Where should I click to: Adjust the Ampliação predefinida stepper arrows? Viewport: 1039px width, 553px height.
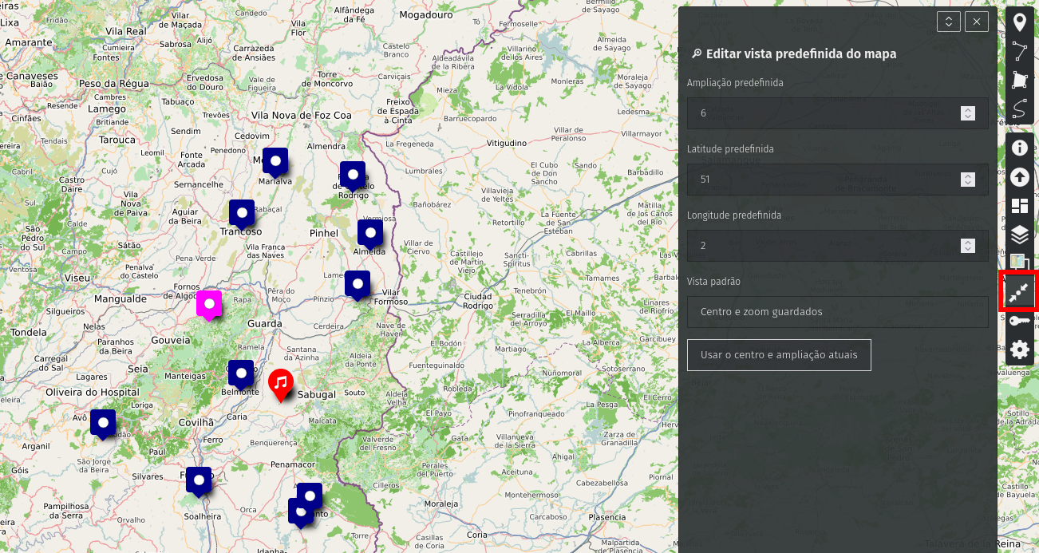coord(968,113)
